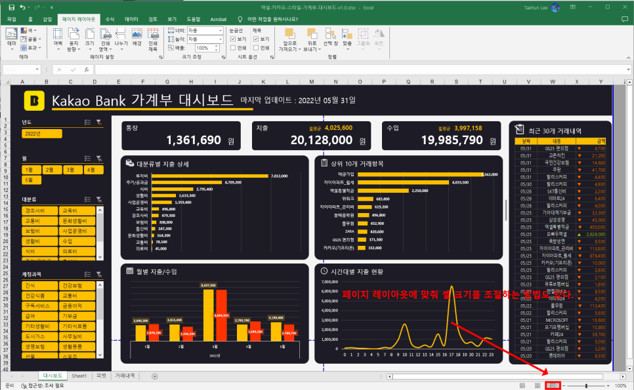This screenshot has height=390, width=634.
Task: Collapse the ribbon with the chevron arrow
Action: (628, 58)
